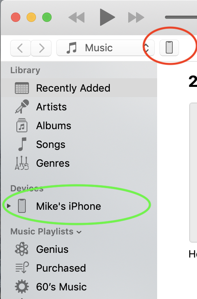Viewport: 197px width, 299px height.
Task: Open the Music media picker dropdown
Action: click(106, 48)
